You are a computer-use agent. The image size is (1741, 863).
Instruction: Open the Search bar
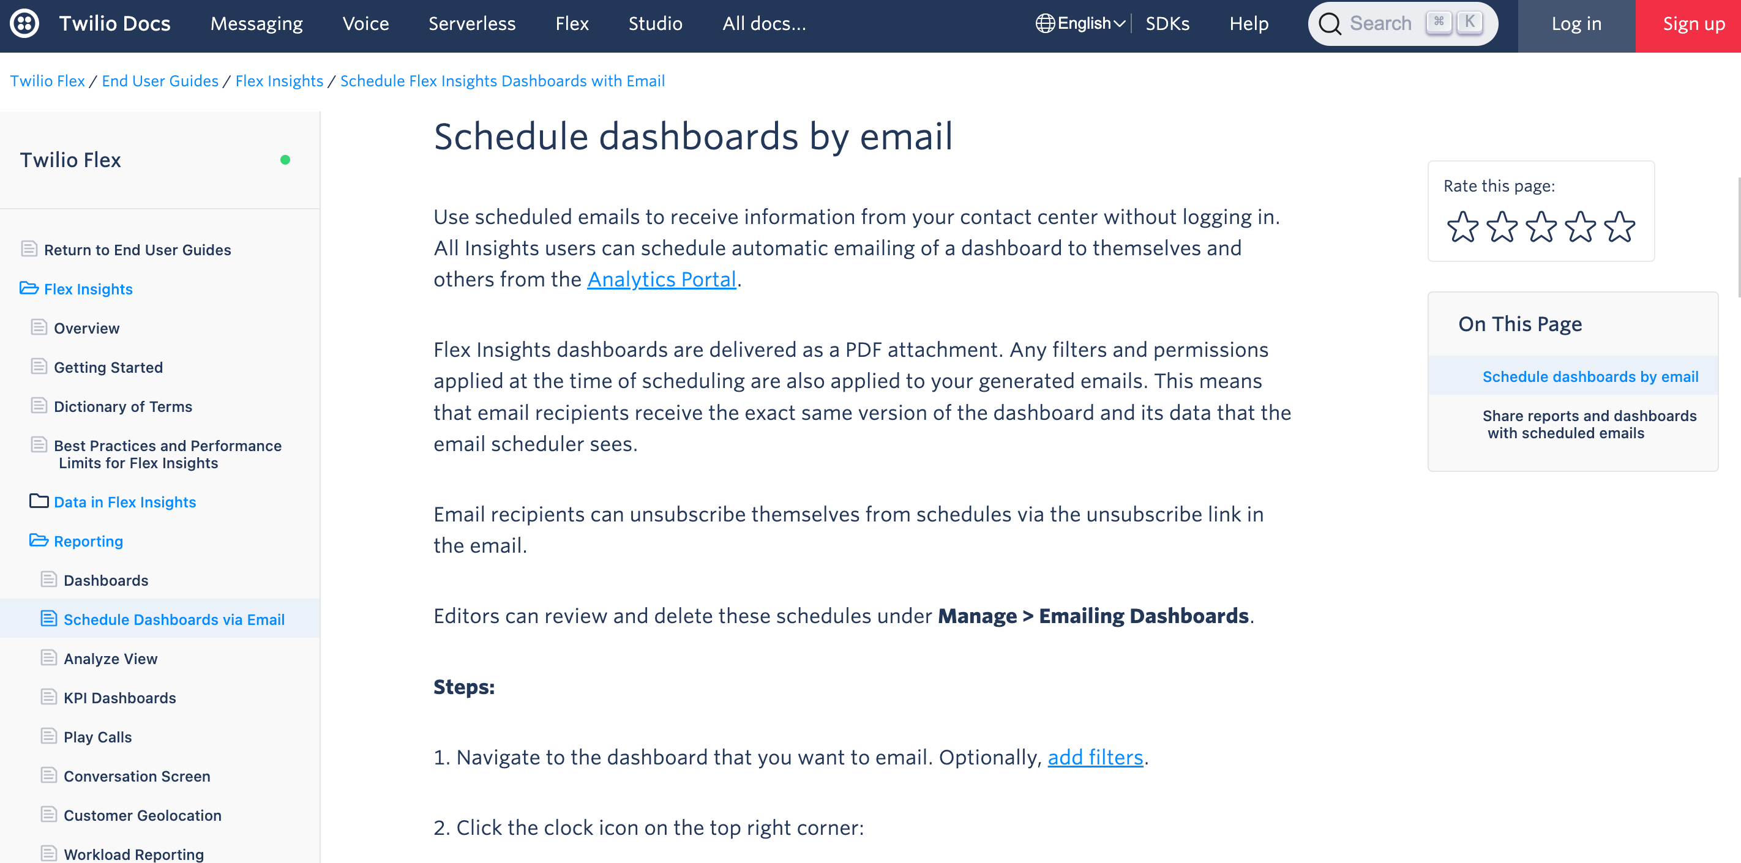(1401, 22)
